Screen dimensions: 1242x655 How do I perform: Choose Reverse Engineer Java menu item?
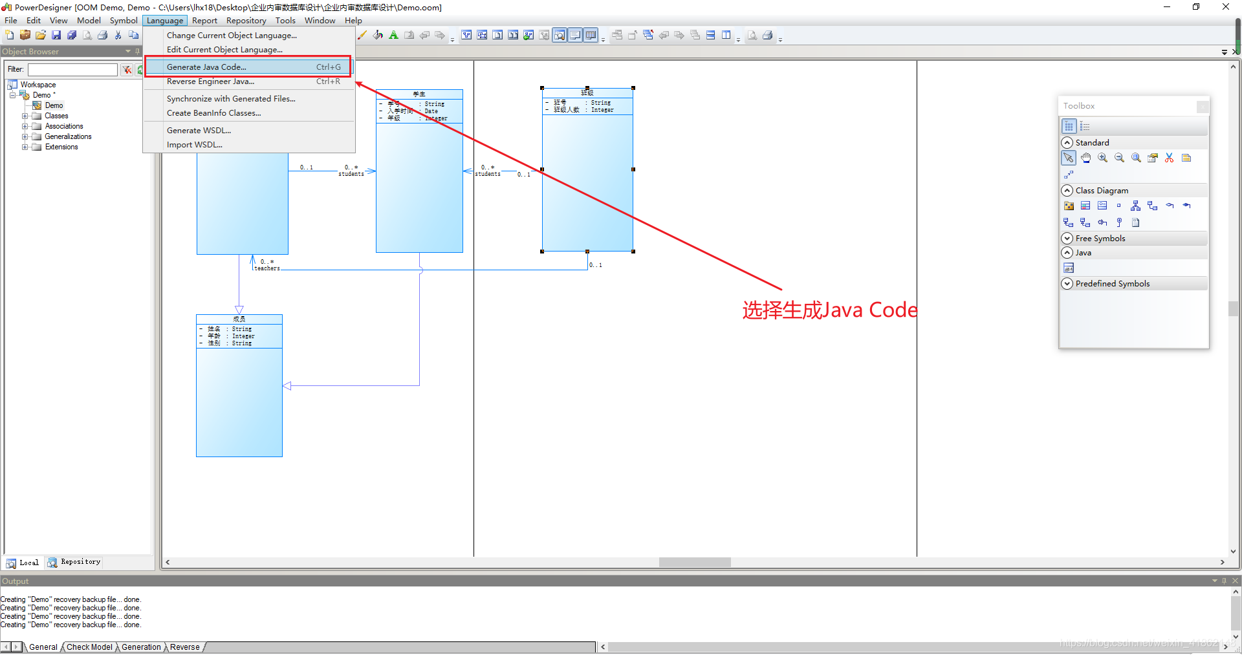click(249, 81)
